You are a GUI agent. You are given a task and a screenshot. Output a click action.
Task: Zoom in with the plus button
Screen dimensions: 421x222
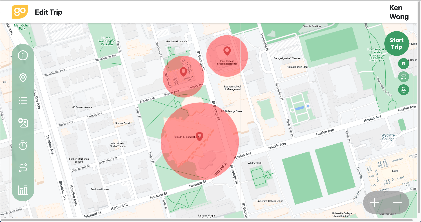[x=374, y=202]
